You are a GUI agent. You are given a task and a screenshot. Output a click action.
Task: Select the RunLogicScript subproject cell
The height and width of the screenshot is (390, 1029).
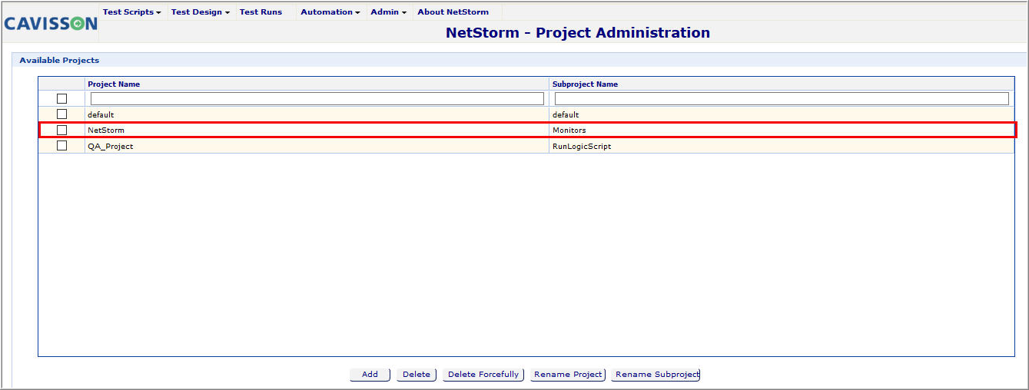582,146
